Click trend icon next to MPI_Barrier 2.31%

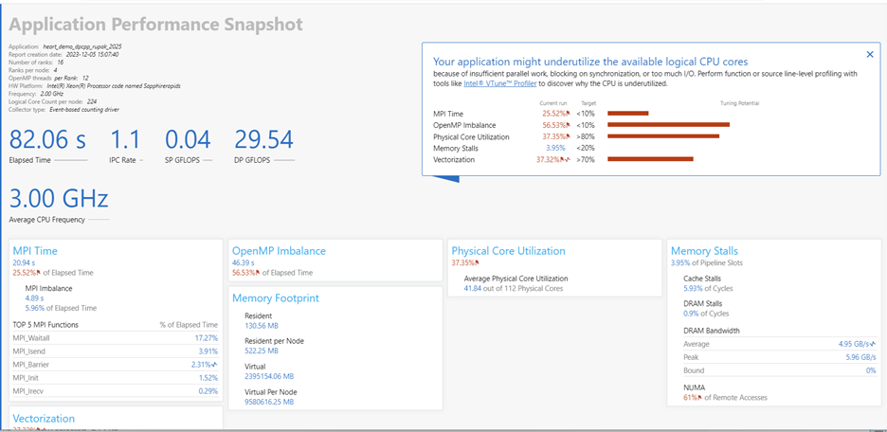click(216, 364)
